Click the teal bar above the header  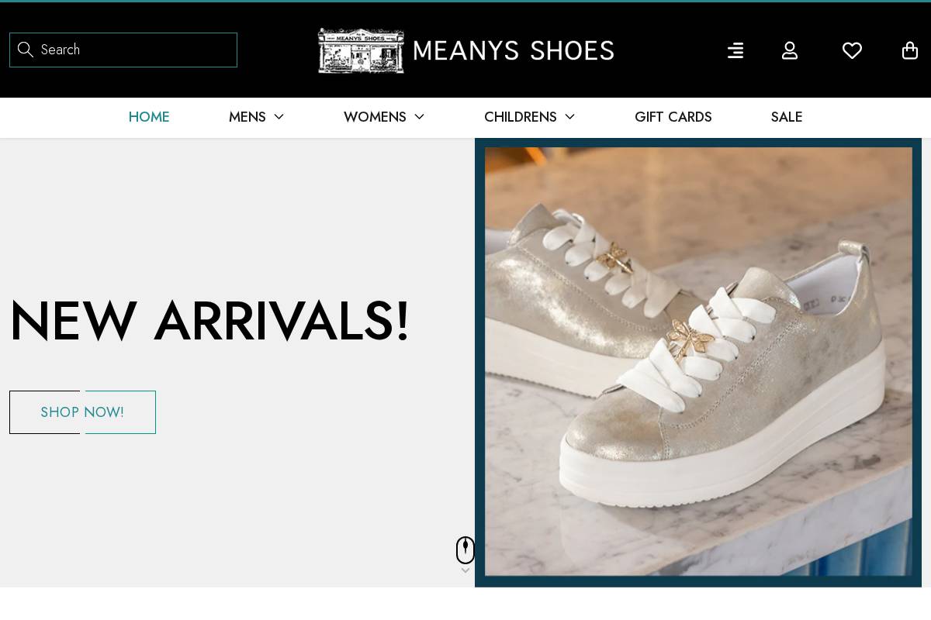pyautogui.click(x=465, y=2)
